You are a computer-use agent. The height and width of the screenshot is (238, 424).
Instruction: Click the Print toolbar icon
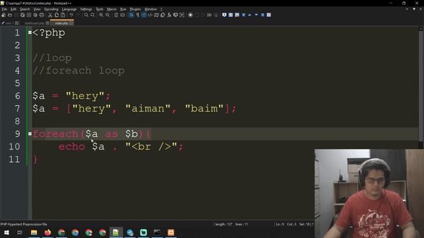click(x=42, y=15)
